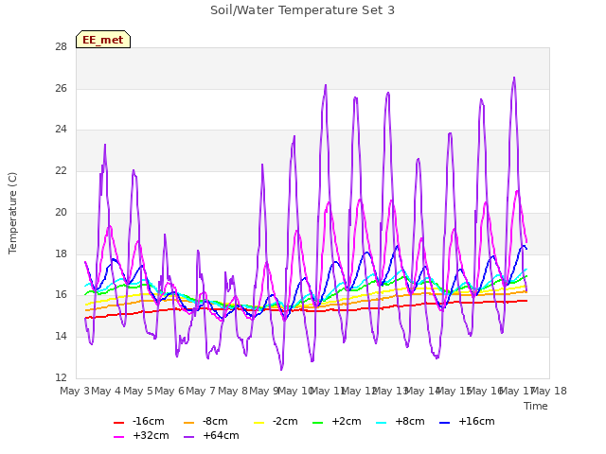Click the May 3 x-axis tick label

75,391
